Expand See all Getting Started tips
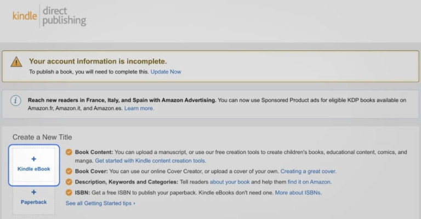Image resolution: width=421 pixels, height=219 pixels. point(100,203)
